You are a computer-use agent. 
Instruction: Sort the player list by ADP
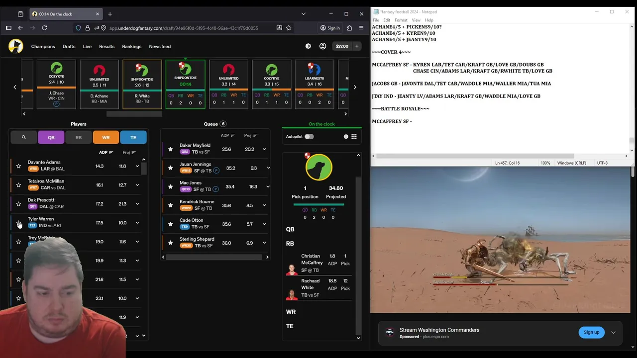106,152
